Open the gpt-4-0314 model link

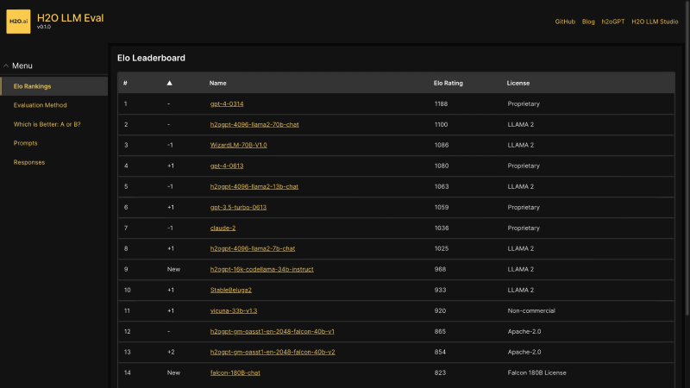(228, 103)
